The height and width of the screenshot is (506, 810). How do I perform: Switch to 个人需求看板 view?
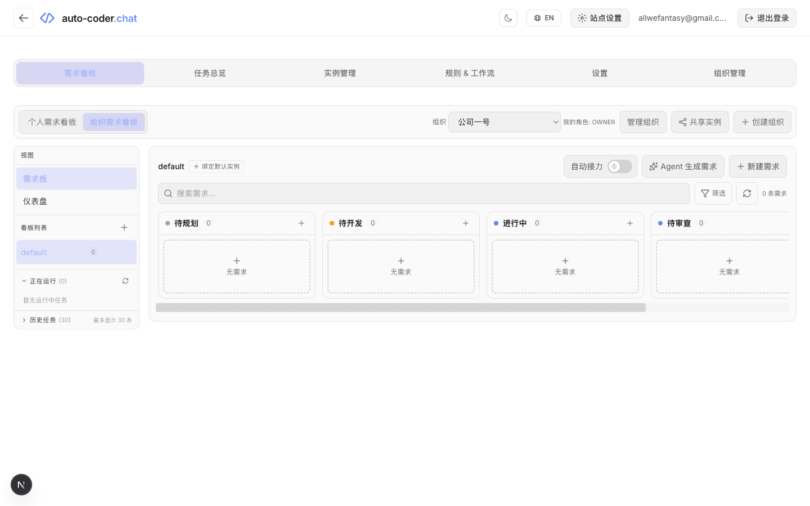[x=52, y=121]
